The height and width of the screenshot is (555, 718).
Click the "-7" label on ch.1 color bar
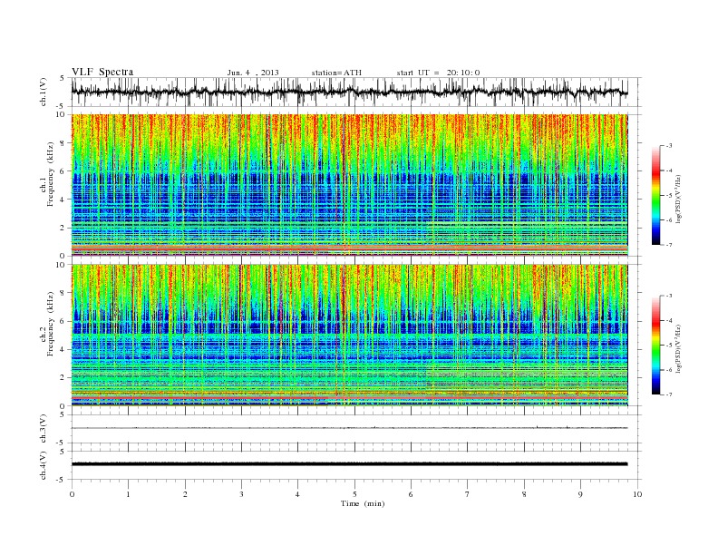tap(669, 245)
